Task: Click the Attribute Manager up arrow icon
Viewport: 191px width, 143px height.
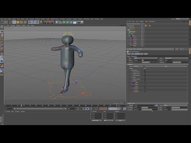Action: click(x=179, y=49)
